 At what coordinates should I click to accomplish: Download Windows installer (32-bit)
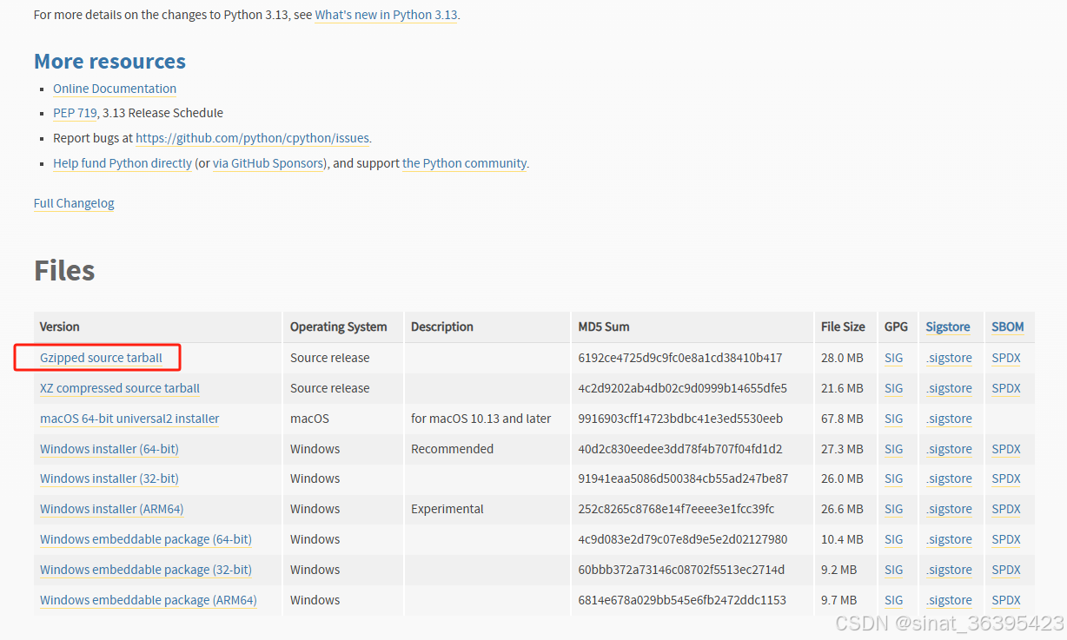point(109,478)
